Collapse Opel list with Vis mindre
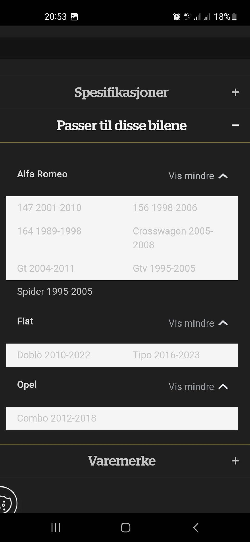This screenshot has width=250, height=542. coord(198,386)
